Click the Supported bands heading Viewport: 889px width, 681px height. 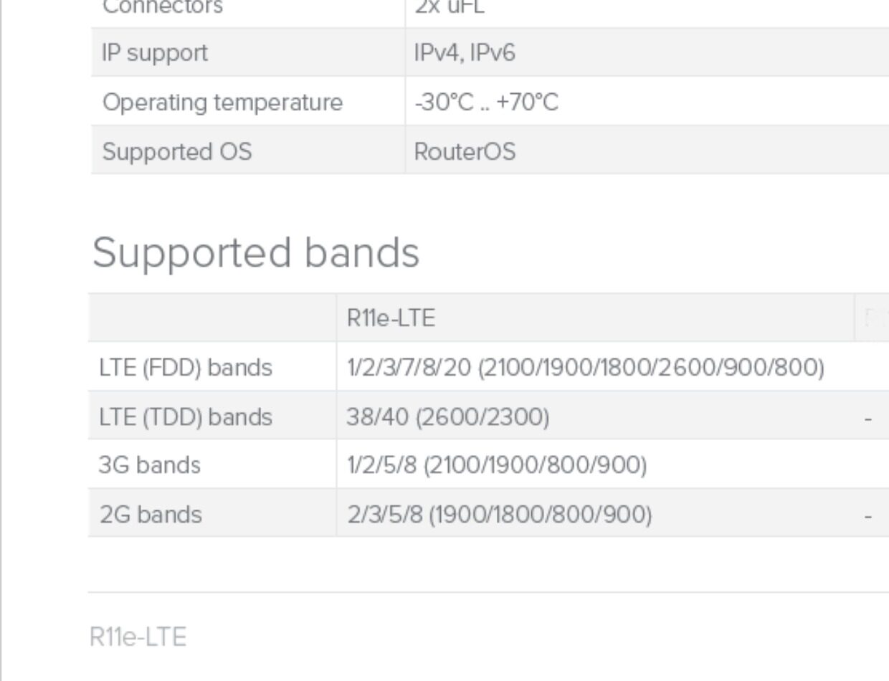[x=255, y=253]
